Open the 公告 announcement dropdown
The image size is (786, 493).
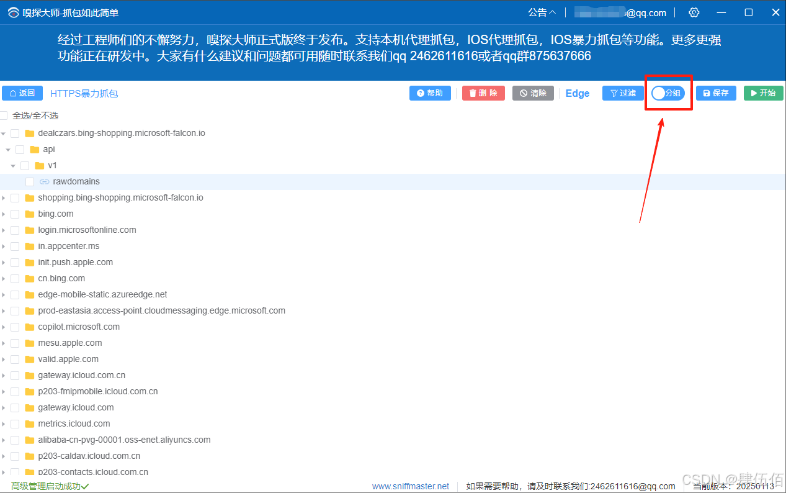point(542,12)
